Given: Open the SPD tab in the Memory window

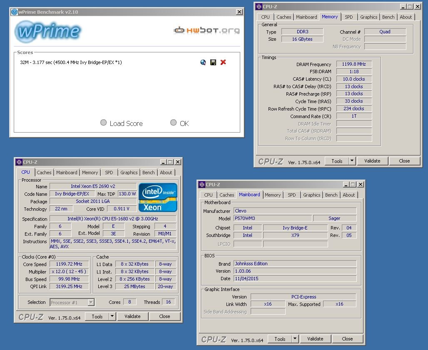Looking at the screenshot, I should pyautogui.click(x=348, y=17).
